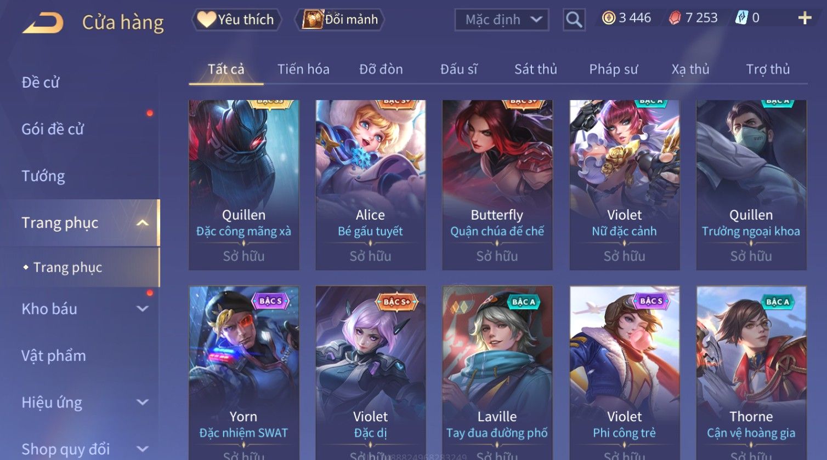Switch to the Pháp sư tab
827x460 pixels.
pyautogui.click(x=614, y=70)
